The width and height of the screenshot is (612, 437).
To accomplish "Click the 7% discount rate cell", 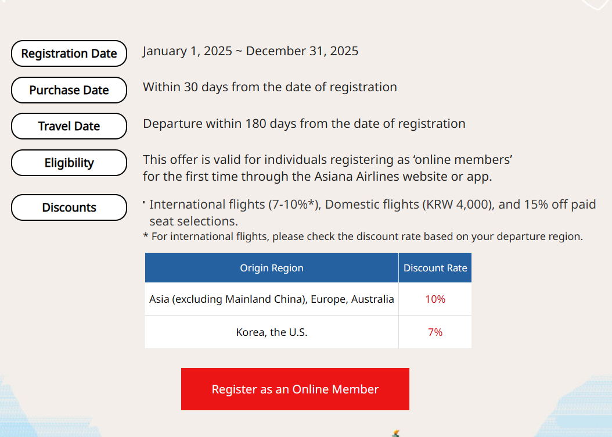I will click(x=435, y=332).
